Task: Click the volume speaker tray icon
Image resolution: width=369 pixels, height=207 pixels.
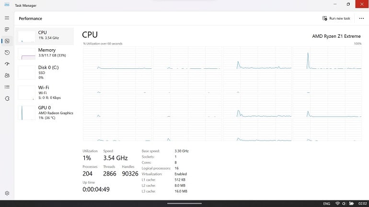Action: click(344, 204)
